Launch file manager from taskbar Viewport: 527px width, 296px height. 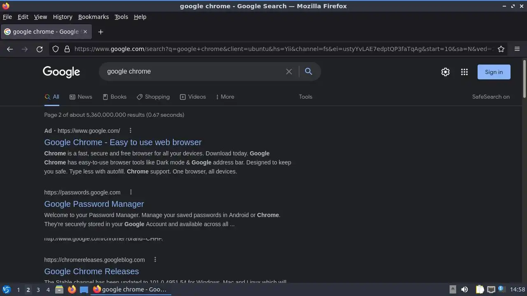point(59,289)
